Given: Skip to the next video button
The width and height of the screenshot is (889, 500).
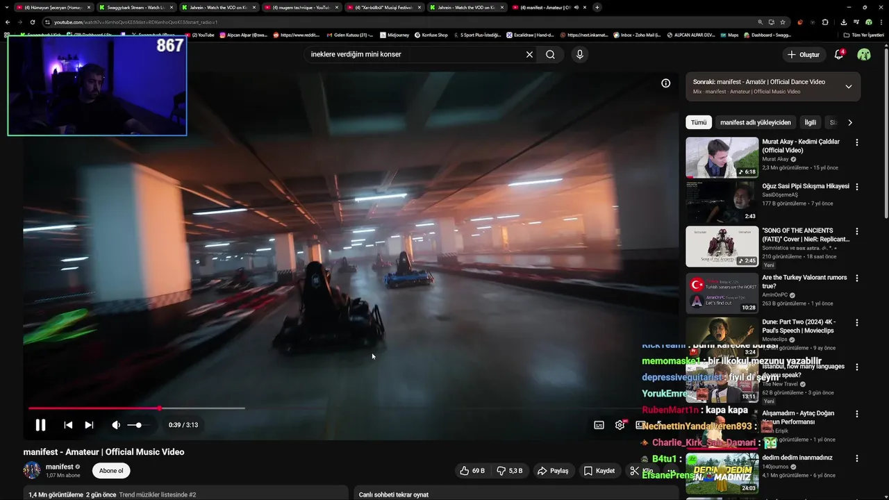Looking at the screenshot, I should pos(89,425).
